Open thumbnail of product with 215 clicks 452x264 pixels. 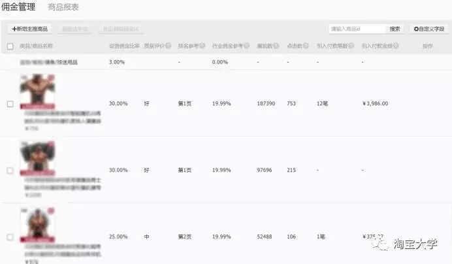tap(37, 158)
